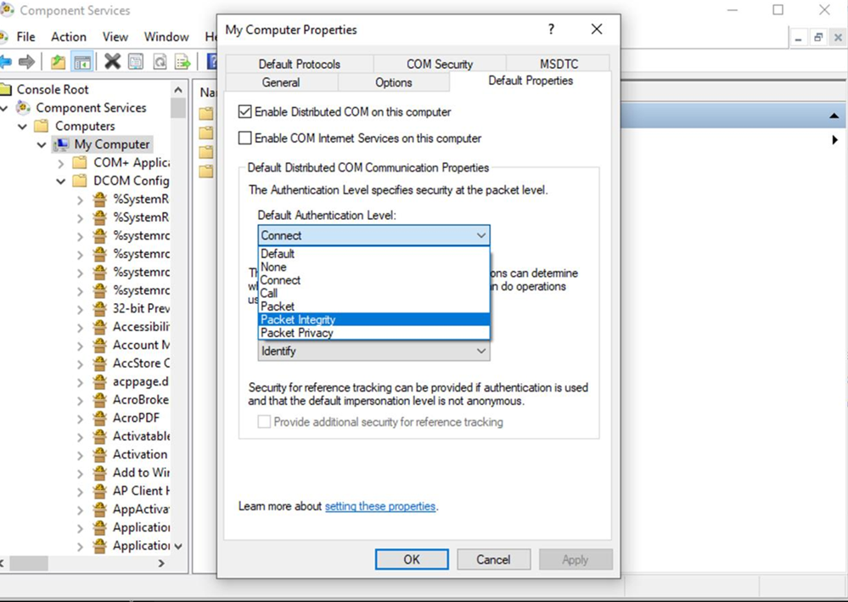
Task: Click the gray Forward arrow toolbar icon
Action: tap(26, 62)
